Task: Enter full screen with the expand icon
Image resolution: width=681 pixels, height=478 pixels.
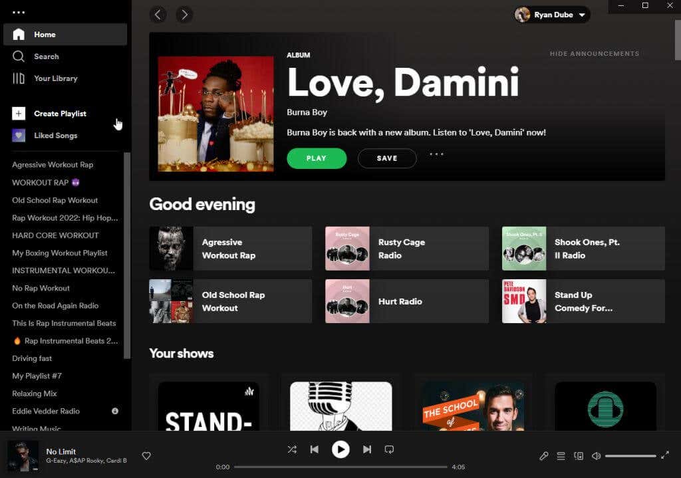Action: (x=665, y=455)
